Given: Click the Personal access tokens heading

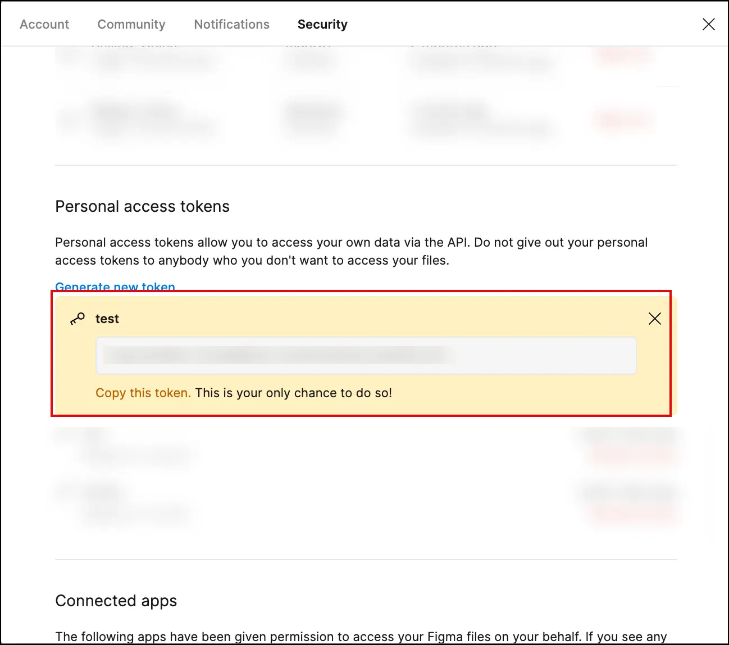Looking at the screenshot, I should [142, 206].
